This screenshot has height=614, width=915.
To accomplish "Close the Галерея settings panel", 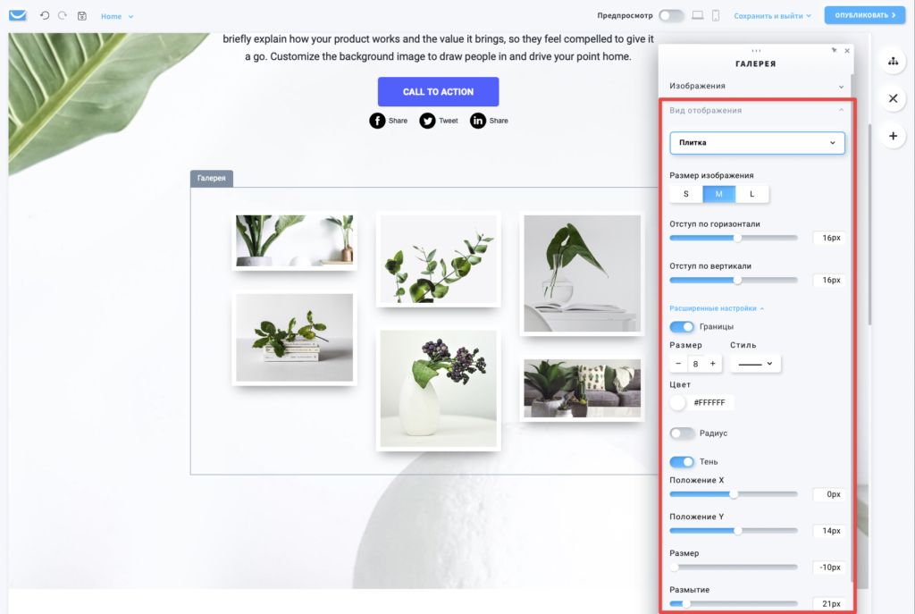I will [847, 51].
